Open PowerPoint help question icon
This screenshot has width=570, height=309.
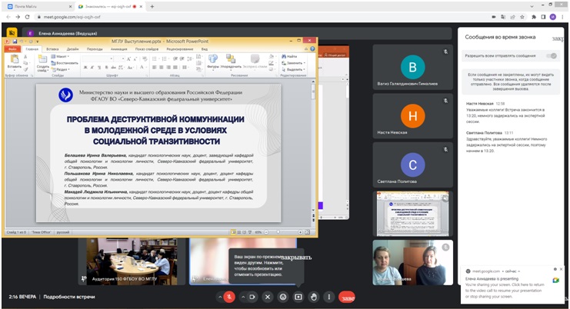coord(312,49)
